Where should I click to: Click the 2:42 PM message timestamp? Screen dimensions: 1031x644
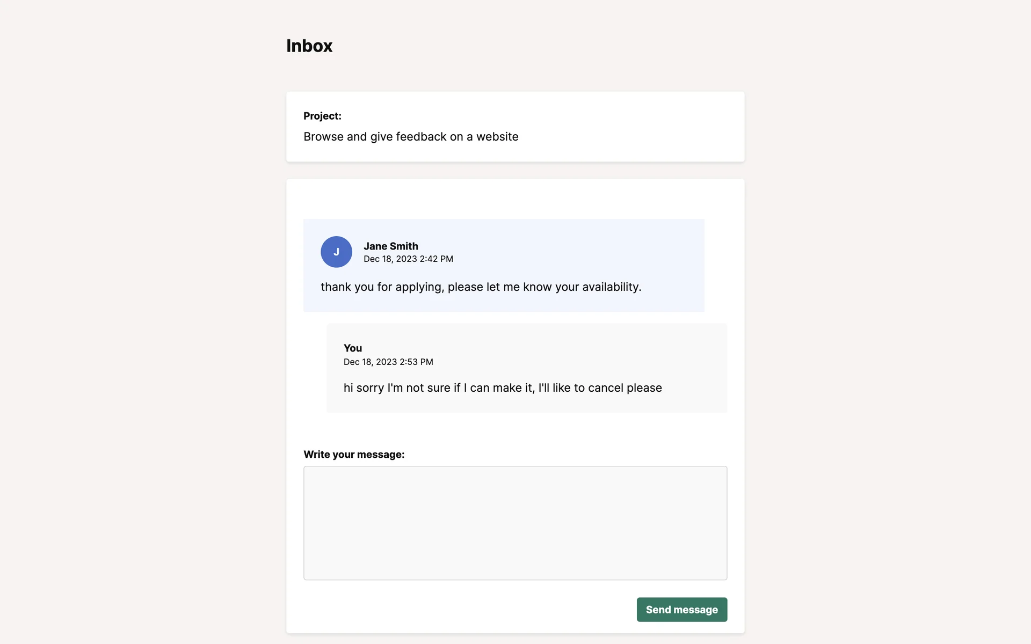[x=408, y=259]
